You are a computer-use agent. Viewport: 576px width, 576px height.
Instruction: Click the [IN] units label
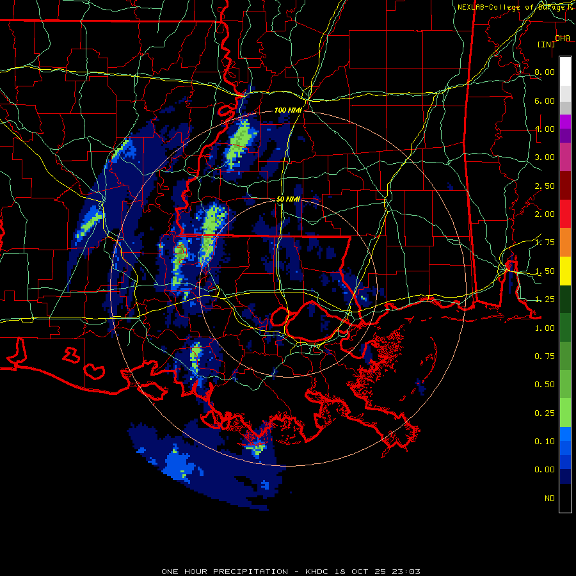pos(546,44)
